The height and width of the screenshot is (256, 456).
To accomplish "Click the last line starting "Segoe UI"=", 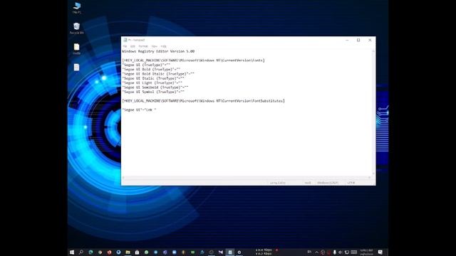I will [x=139, y=110].
